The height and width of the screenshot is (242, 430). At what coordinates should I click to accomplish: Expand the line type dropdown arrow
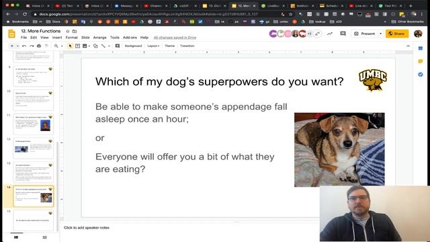tap(109, 46)
